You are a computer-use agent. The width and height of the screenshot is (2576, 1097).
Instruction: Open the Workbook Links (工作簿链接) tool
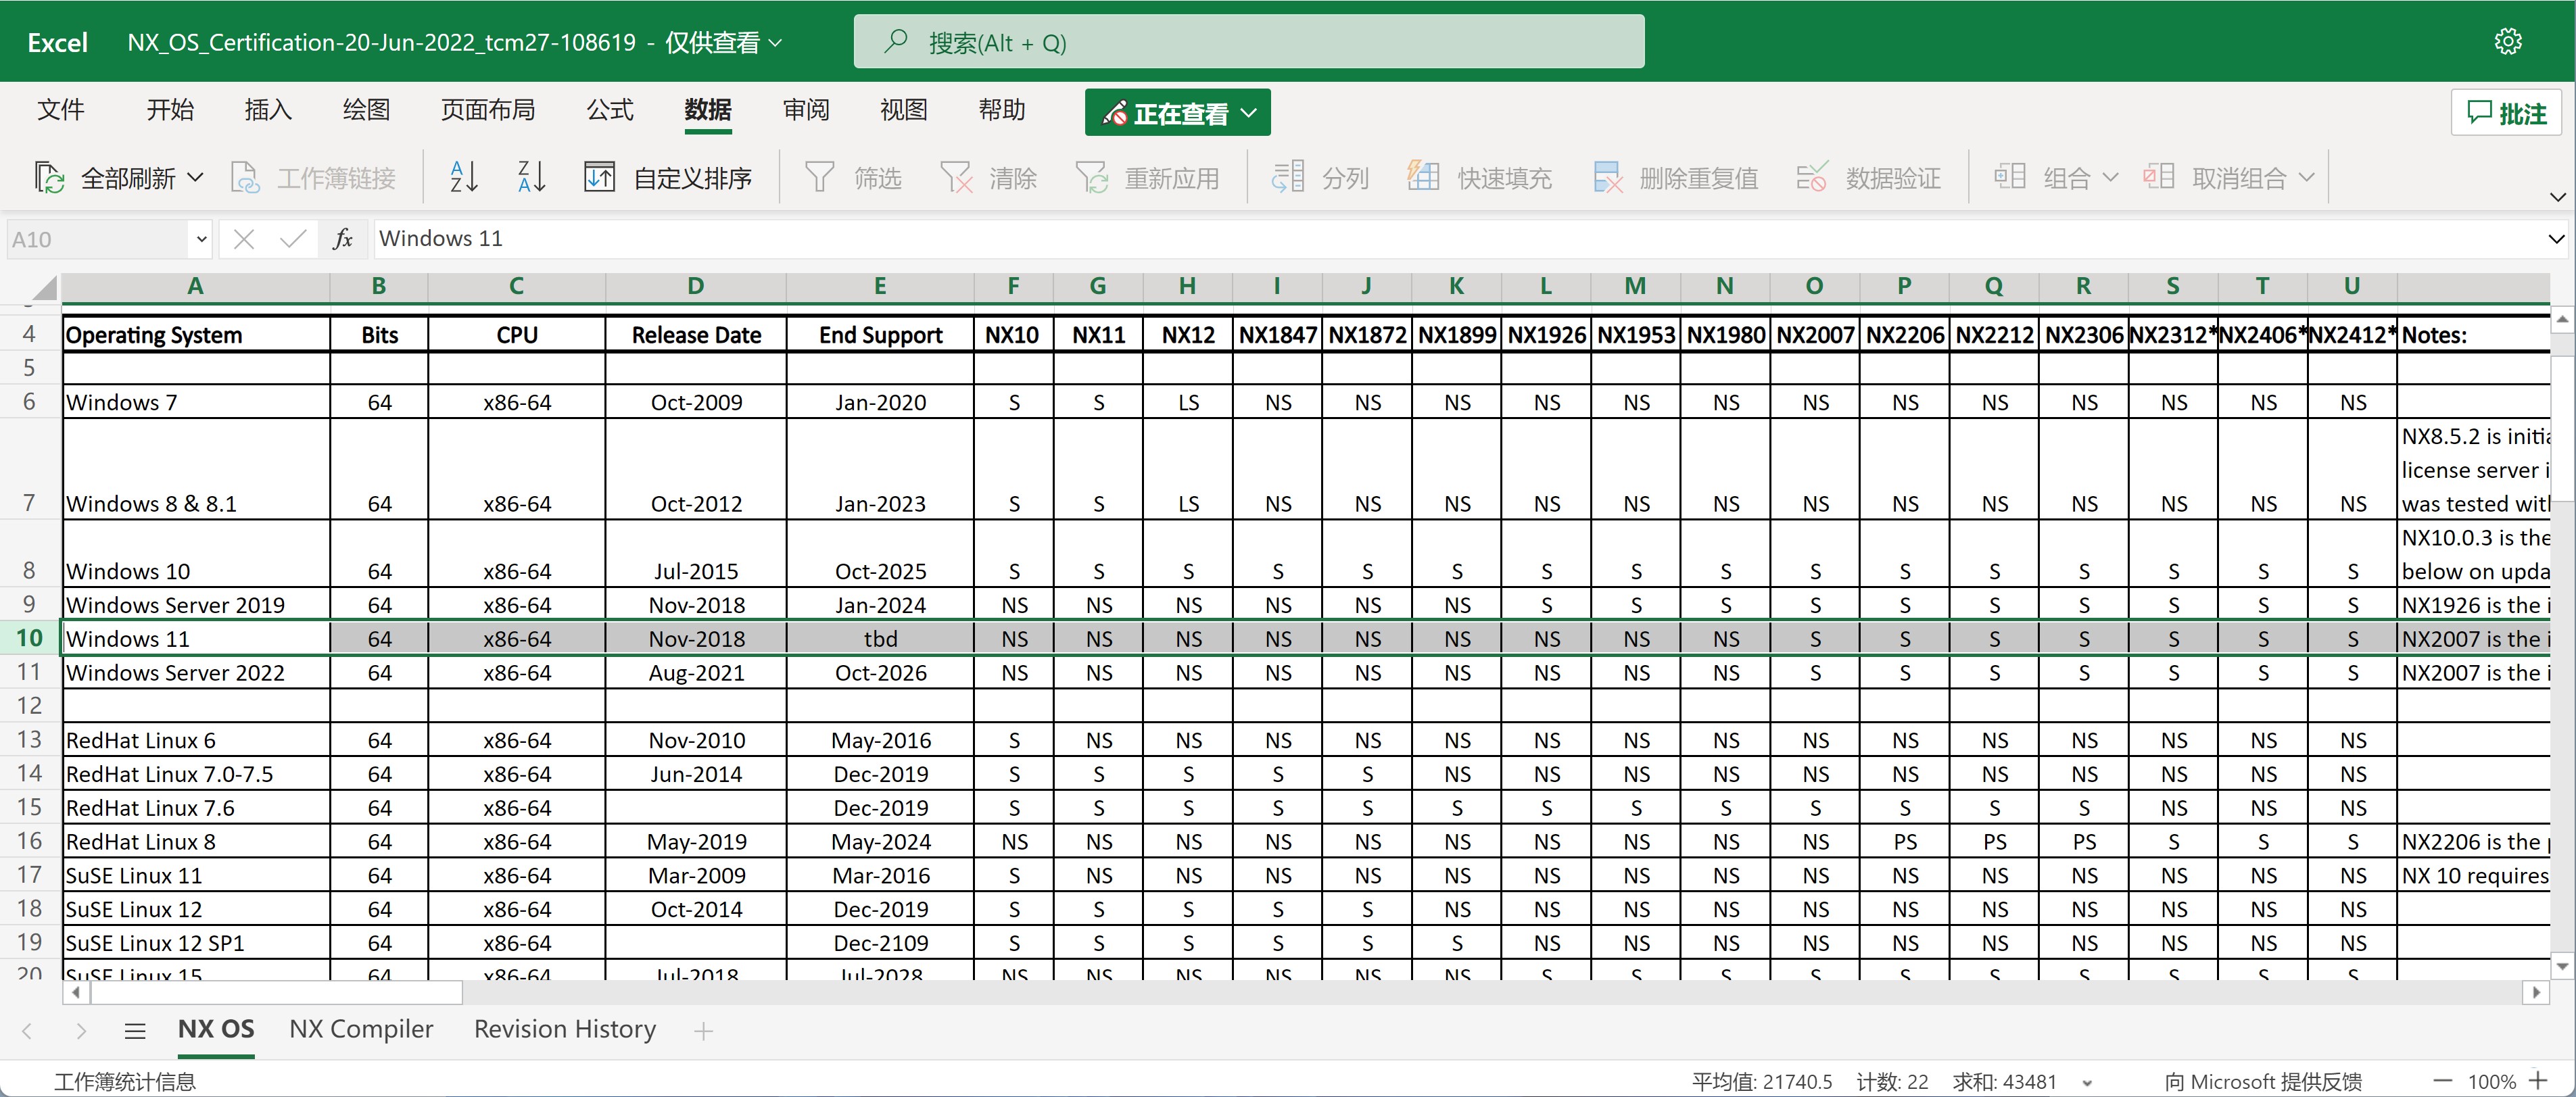(x=313, y=178)
